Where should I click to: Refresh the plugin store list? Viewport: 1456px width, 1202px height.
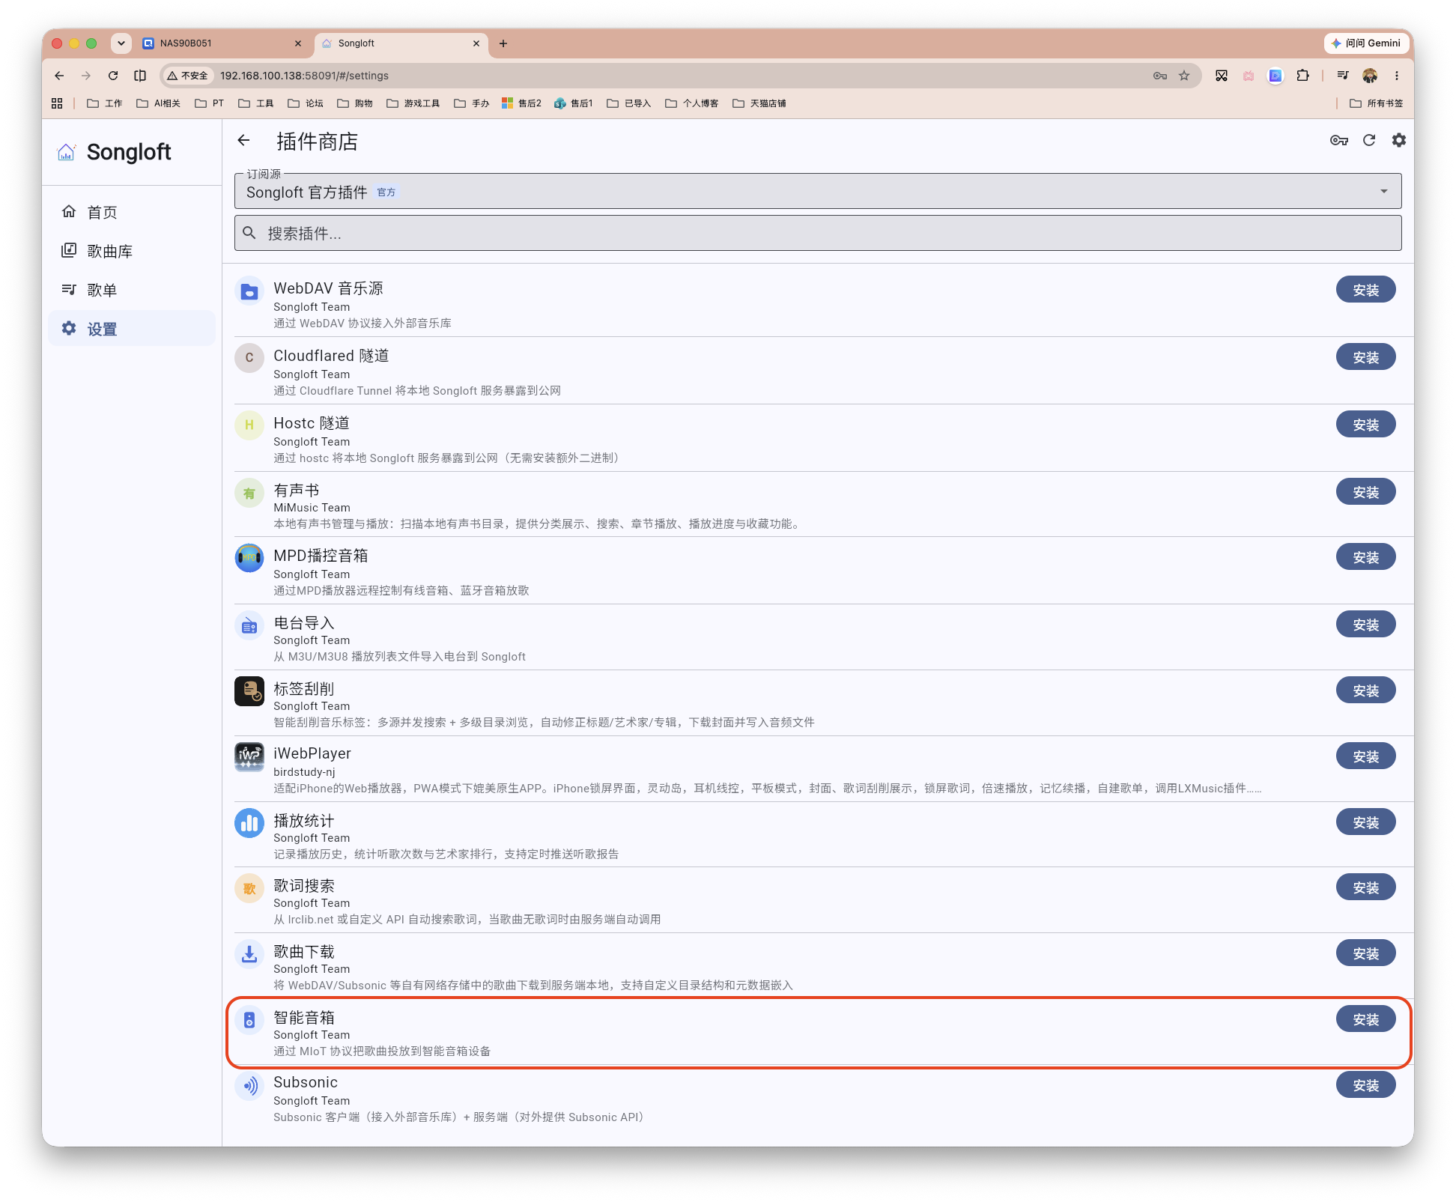click(1369, 141)
